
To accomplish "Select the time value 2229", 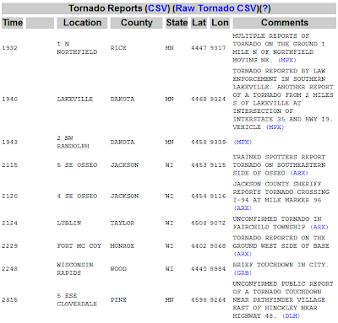I will [x=9, y=246].
